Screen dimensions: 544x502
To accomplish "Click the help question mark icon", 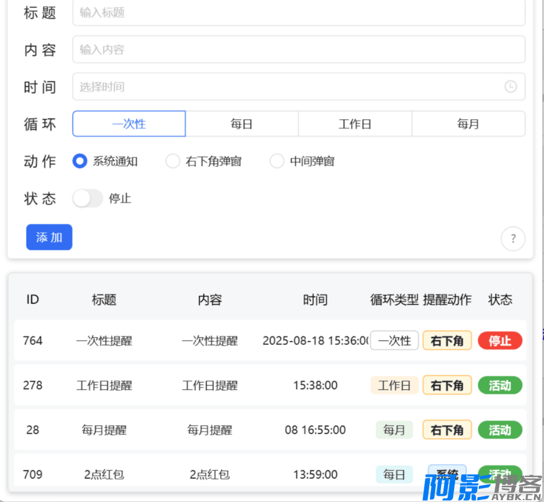I will pyautogui.click(x=513, y=238).
